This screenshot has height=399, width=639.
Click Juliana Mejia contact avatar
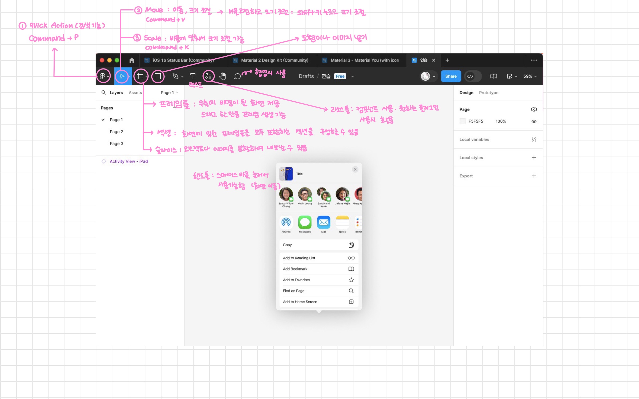pos(342,194)
